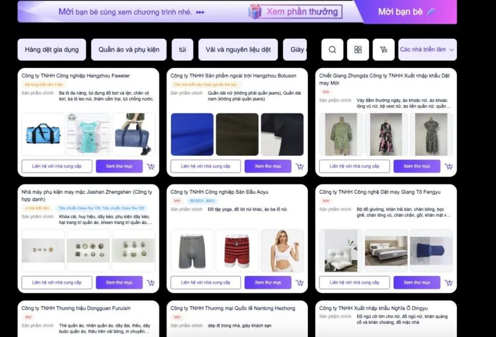Open the Jiashan Zhengshen factory title
This screenshot has width=496, height=337.
(x=87, y=196)
